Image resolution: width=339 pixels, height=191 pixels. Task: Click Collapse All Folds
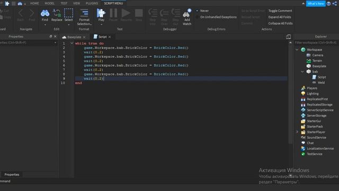click(280, 23)
